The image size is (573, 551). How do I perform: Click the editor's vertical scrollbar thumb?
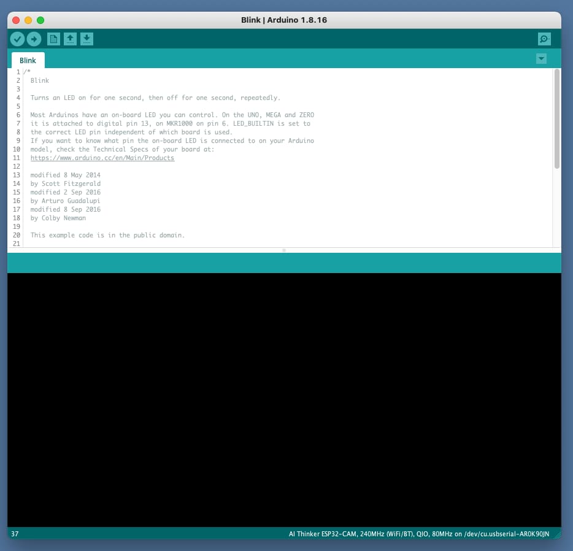coord(557,118)
